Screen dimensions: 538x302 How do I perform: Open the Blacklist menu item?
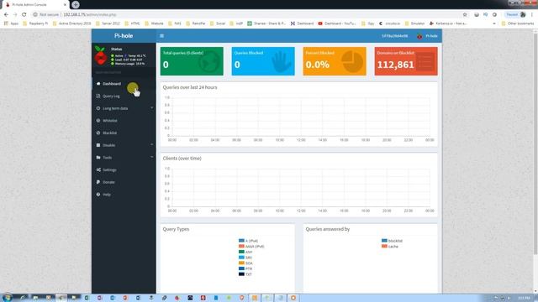(124, 133)
